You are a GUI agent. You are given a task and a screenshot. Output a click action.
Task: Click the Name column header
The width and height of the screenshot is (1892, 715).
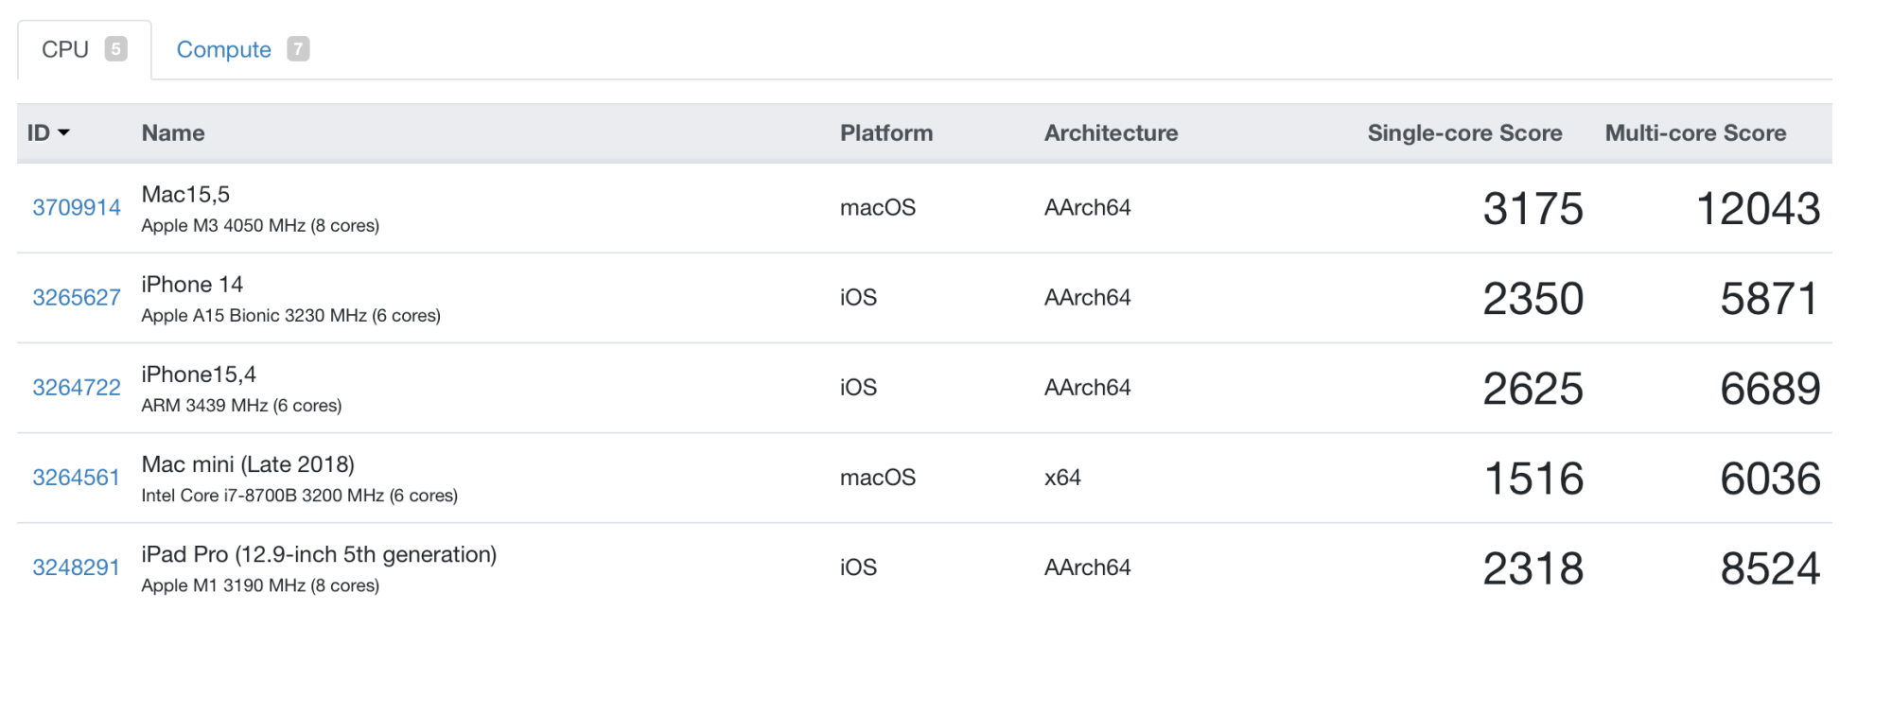tap(173, 133)
